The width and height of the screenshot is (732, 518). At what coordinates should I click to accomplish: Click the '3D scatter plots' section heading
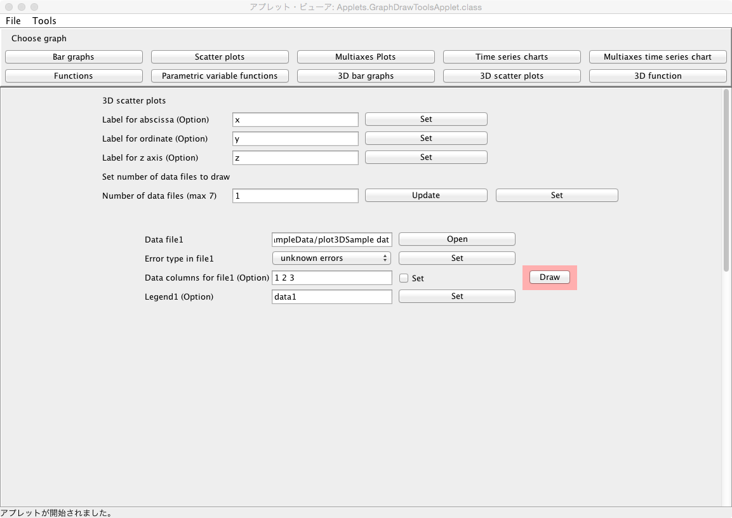pyautogui.click(x=134, y=101)
